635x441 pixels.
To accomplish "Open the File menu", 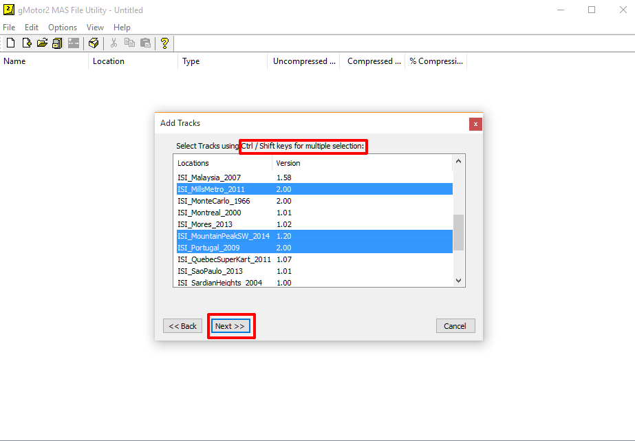I will (x=9, y=27).
